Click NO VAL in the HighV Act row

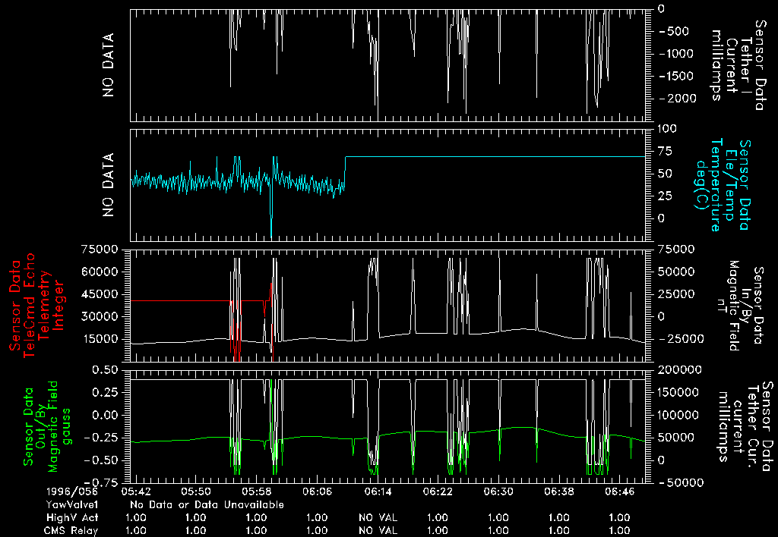coord(378,517)
